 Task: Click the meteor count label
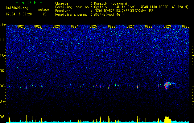[44, 10]
